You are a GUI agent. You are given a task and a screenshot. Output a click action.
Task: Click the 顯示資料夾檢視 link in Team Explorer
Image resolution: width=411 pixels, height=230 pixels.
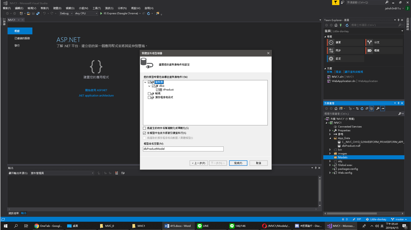point(354,72)
